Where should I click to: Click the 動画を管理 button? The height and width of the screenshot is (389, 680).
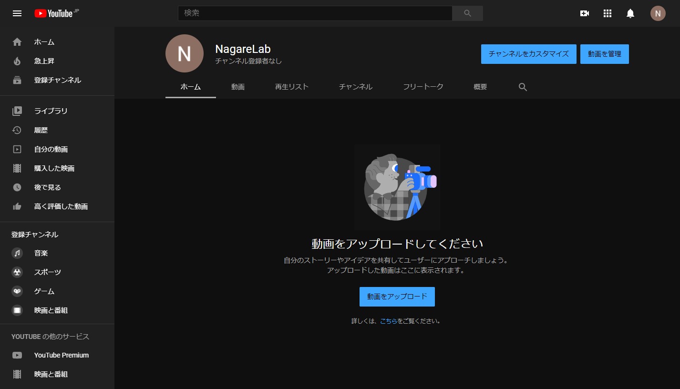(x=605, y=54)
